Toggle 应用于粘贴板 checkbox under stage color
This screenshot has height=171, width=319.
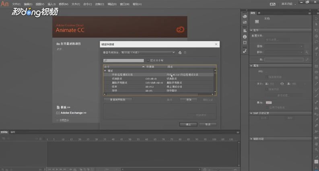[268, 107]
